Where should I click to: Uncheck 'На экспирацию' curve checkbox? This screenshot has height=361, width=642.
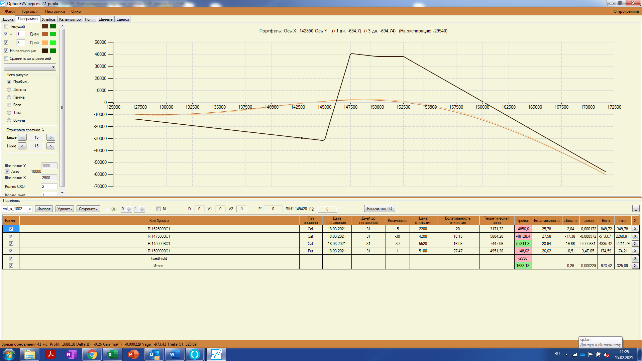click(x=6, y=51)
